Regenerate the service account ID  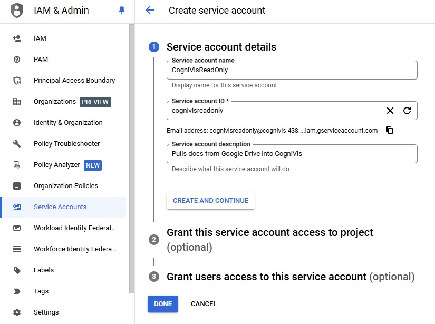click(x=407, y=111)
